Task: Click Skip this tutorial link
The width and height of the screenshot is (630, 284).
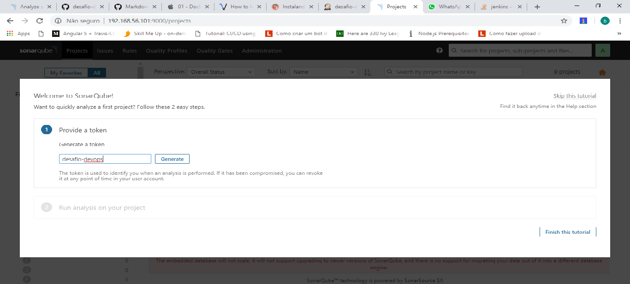Action: (575, 96)
